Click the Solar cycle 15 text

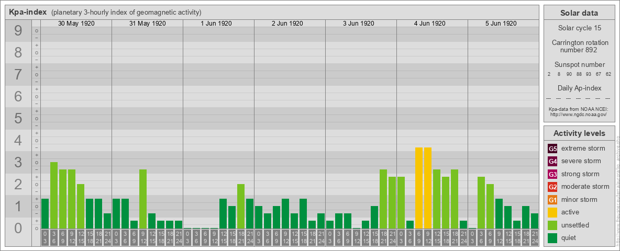coord(579,28)
